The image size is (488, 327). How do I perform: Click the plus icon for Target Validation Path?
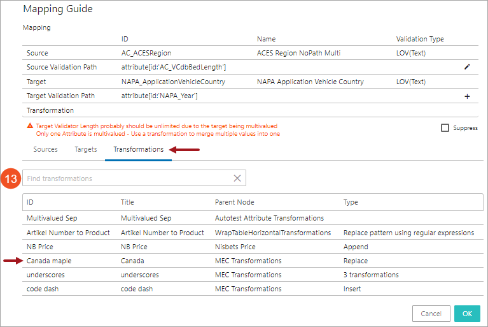point(467,96)
